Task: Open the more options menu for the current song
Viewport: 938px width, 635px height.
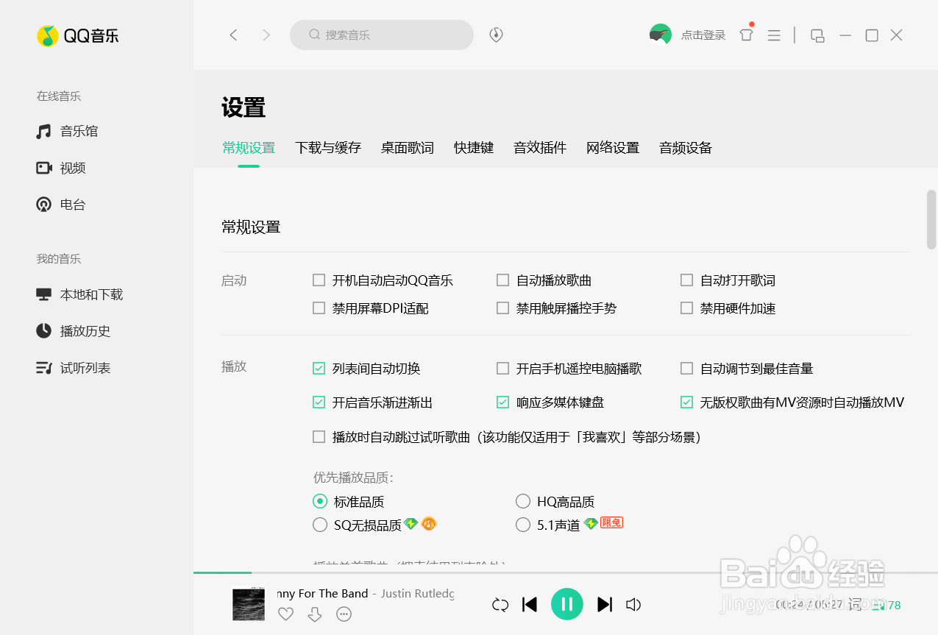Action: pos(344,613)
